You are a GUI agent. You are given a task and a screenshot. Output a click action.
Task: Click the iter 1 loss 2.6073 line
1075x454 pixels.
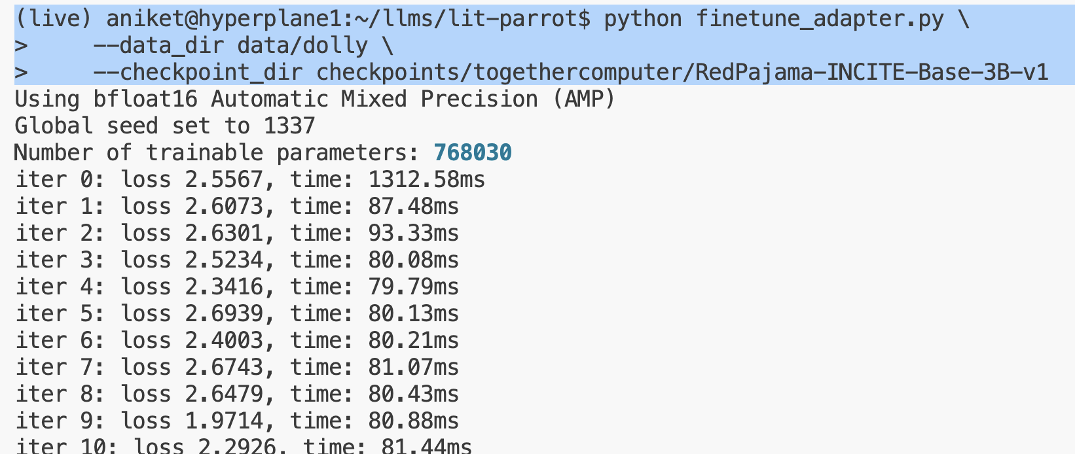(237, 206)
